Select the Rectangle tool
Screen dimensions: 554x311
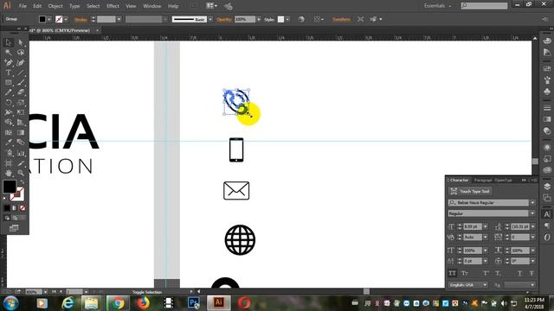tap(9, 83)
